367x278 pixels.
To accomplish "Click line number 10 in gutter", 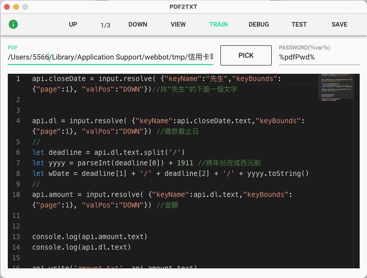I will coord(16,195).
